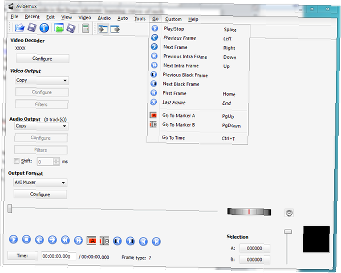Choose Previous Frame in Go menu
The image size is (341, 273).
pyautogui.click(x=199, y=38)
